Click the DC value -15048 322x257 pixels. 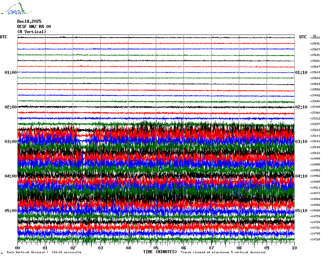[x=315, y=147]
